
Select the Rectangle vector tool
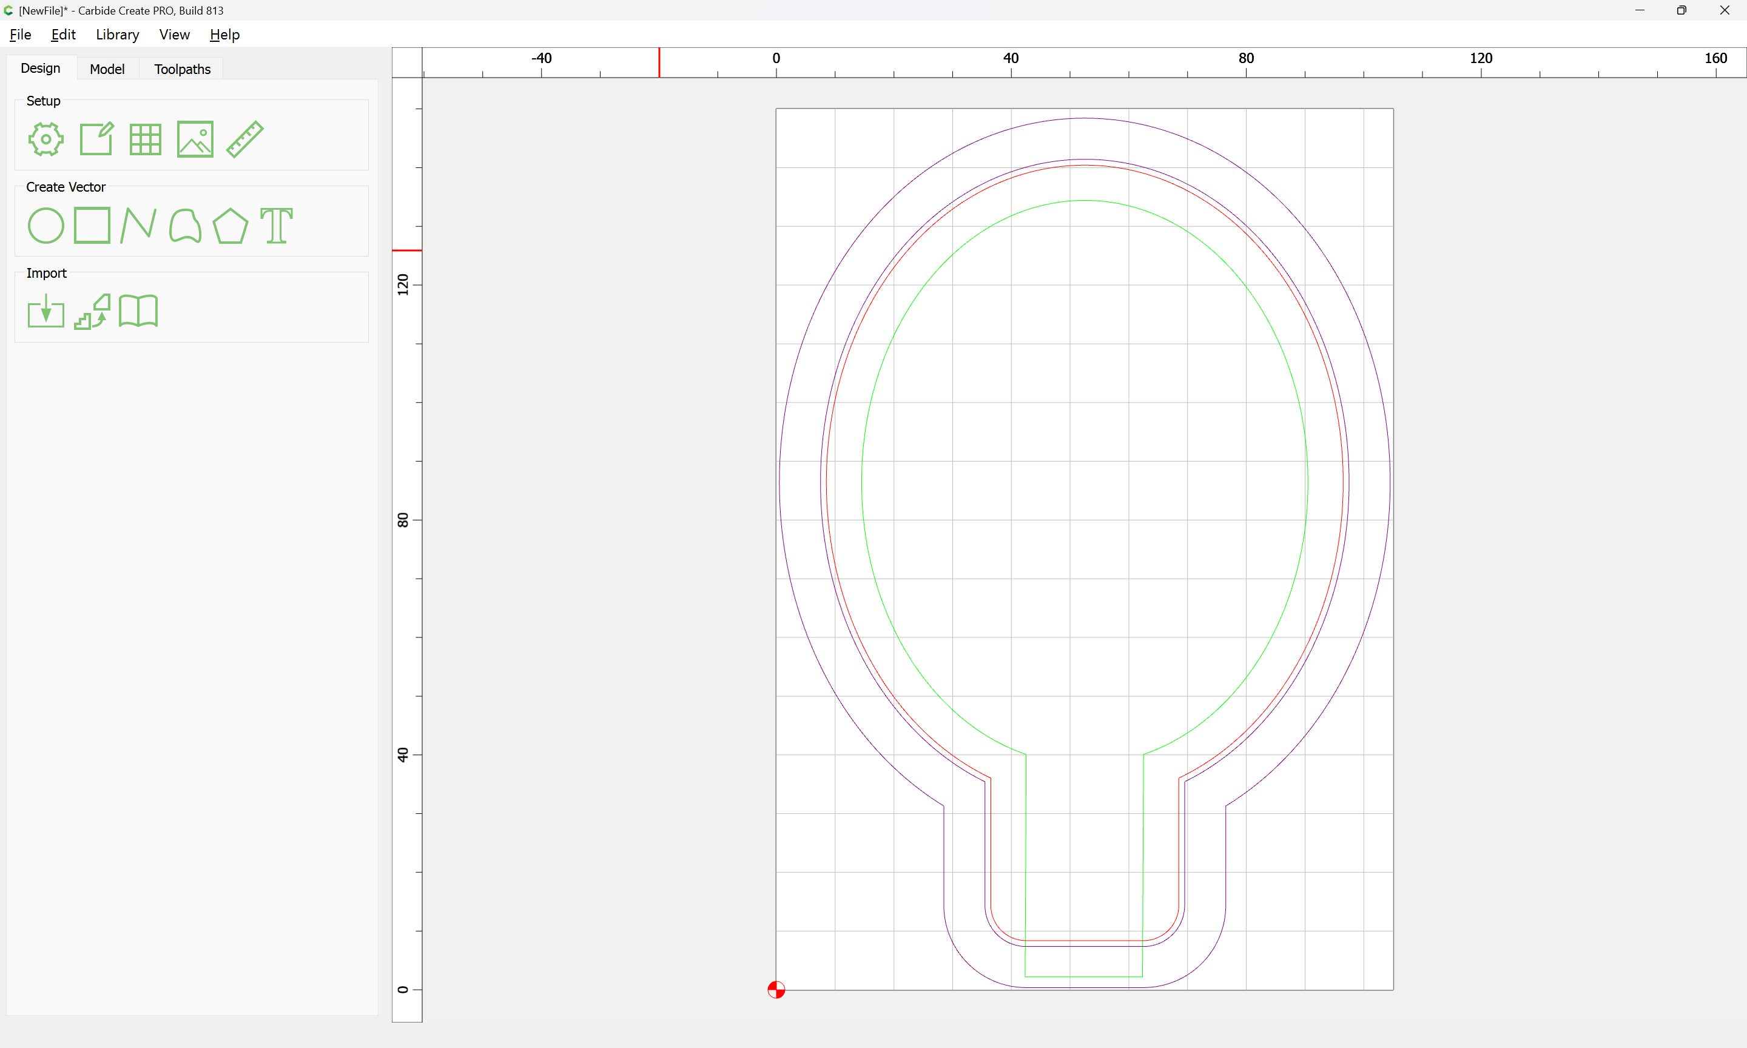click(x=92, y=225)
